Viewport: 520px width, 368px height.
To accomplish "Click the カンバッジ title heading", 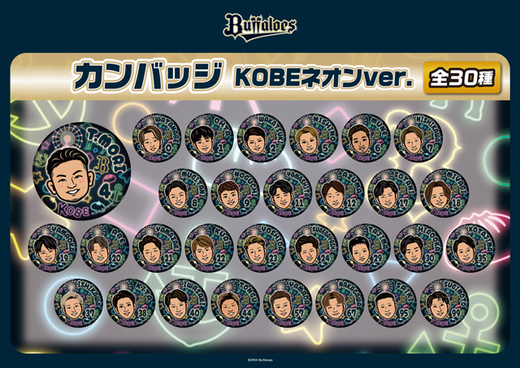I will click(x=148, y=76).
